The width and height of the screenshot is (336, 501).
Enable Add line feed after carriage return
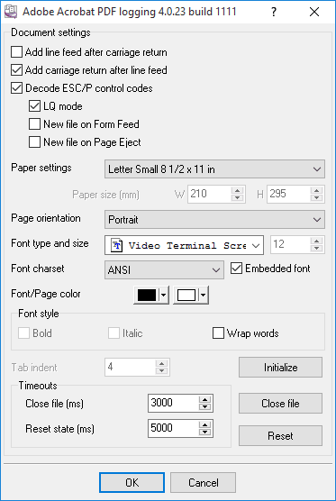[16, 51]
